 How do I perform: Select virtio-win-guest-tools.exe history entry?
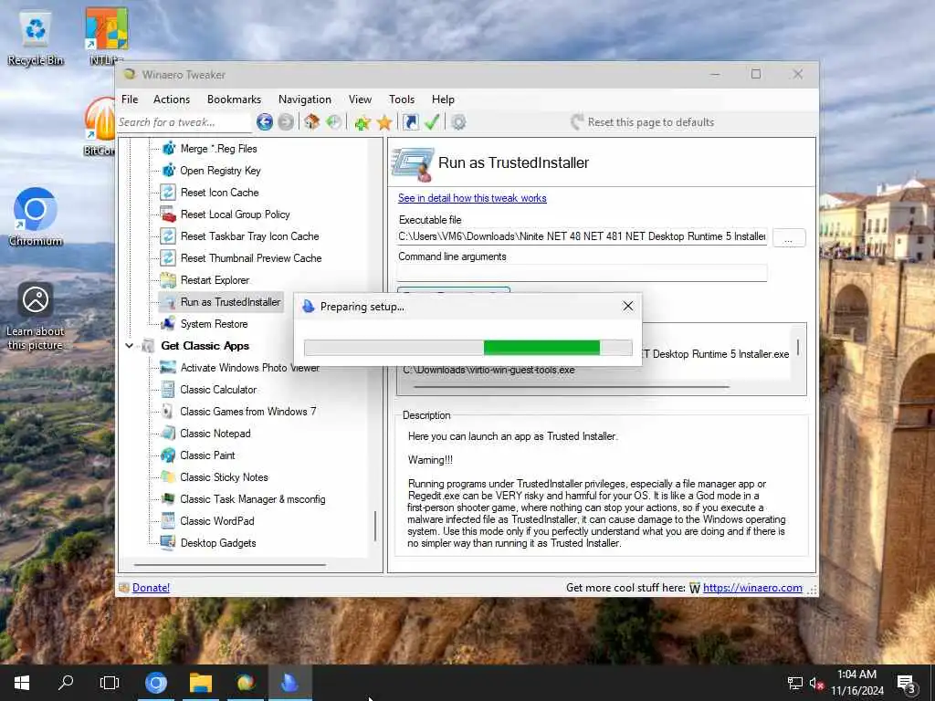pyautogui.click(x=489, y=371)
